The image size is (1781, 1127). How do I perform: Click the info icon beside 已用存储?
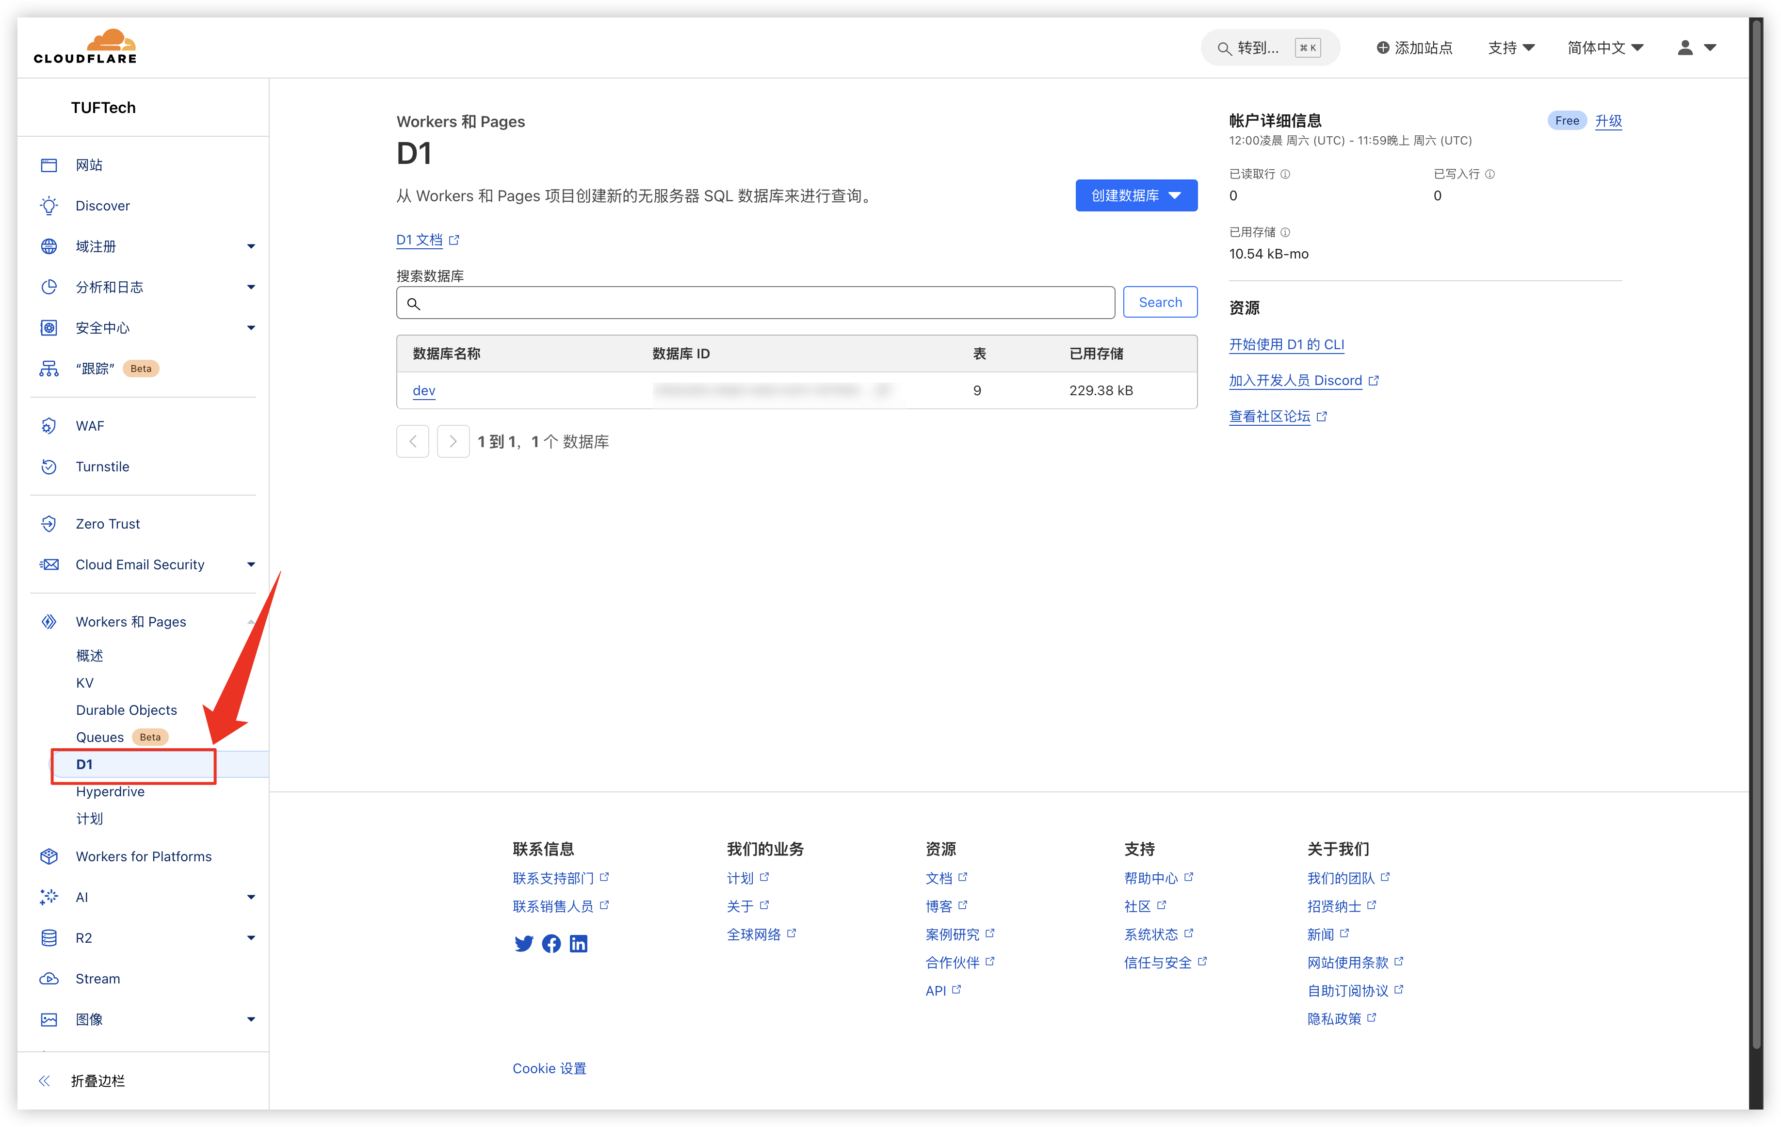click(x=1285, y=232)
